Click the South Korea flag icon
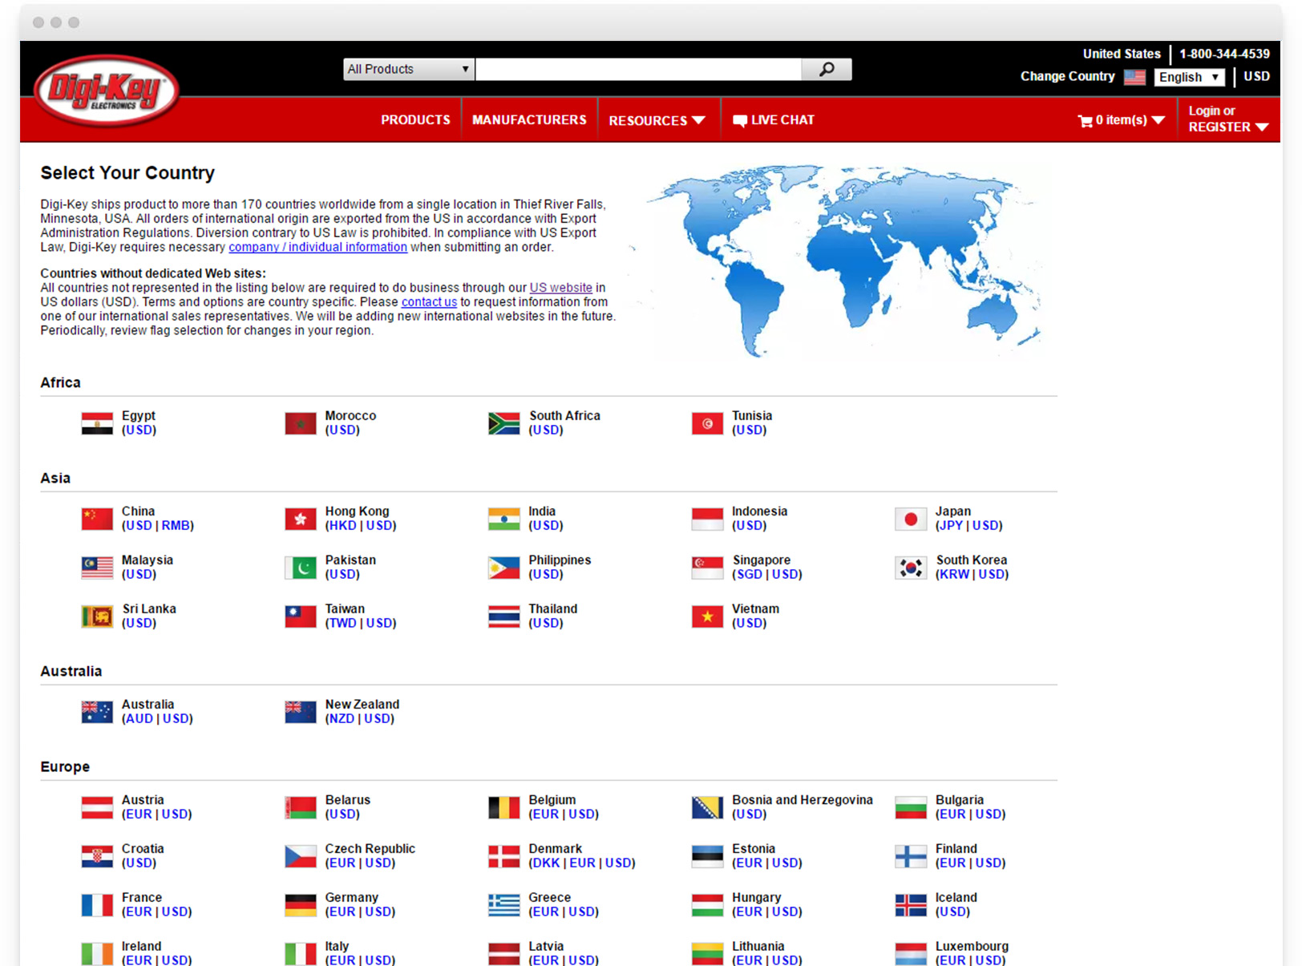The height and width of the screenshot is (966, 1302). tap(911, 568)
